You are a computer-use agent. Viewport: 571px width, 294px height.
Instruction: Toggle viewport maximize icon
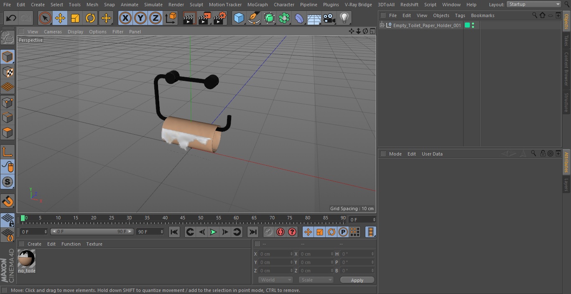(x=372, y=31)
